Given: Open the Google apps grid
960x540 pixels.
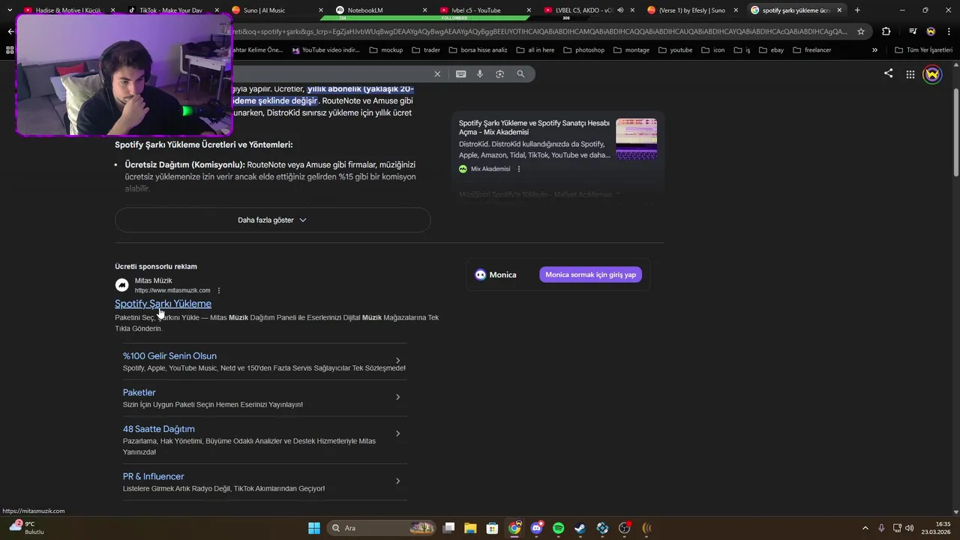Looking at the screenshot, I should tap(910, 74).
